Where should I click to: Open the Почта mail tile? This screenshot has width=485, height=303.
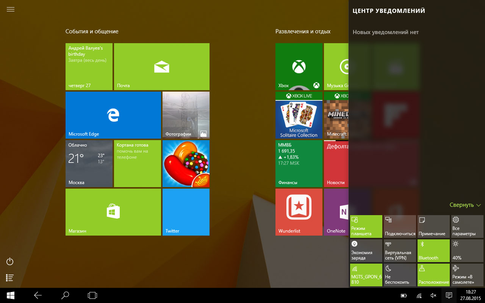162,67
